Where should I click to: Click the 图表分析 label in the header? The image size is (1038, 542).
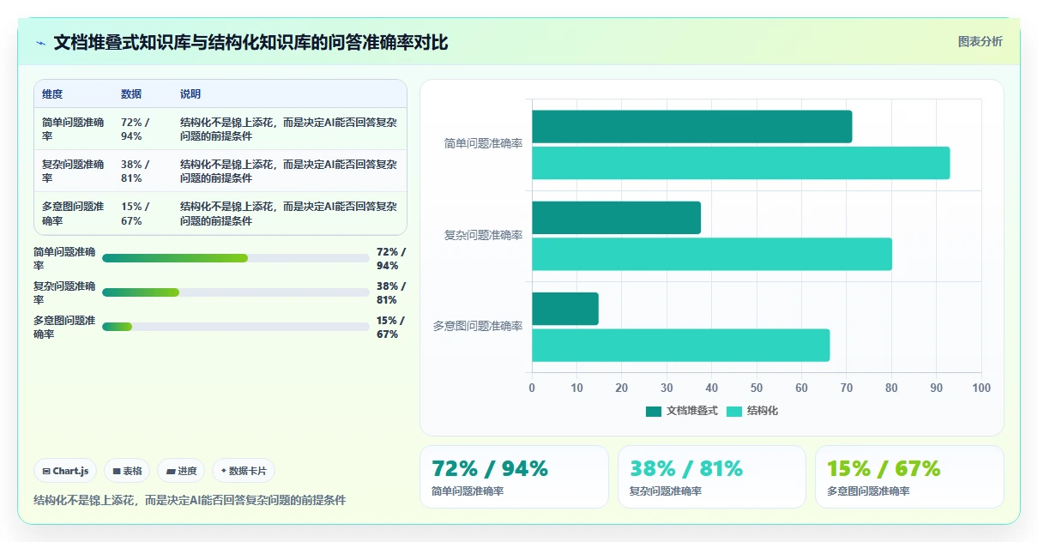[x=980, y=41]
